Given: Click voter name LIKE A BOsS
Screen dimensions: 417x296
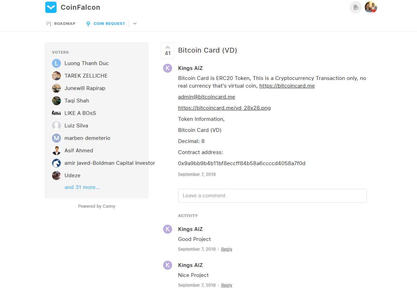Looking at the screenshot, I should click(x=80, y=113).
